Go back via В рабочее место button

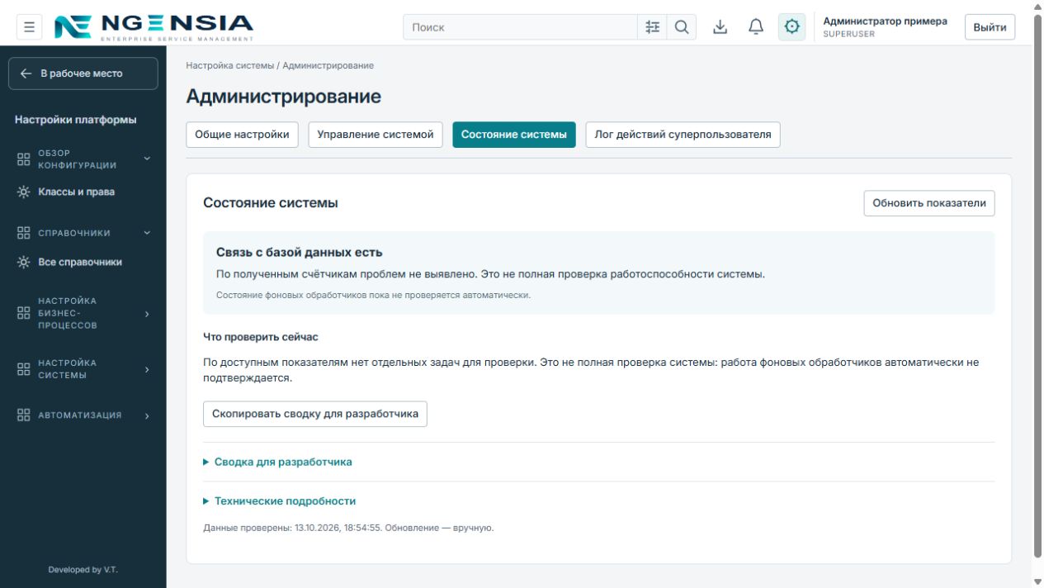pos(83,73)
